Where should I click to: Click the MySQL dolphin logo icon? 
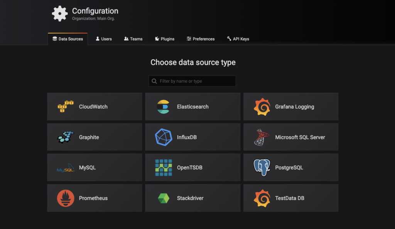pos(66,168)
